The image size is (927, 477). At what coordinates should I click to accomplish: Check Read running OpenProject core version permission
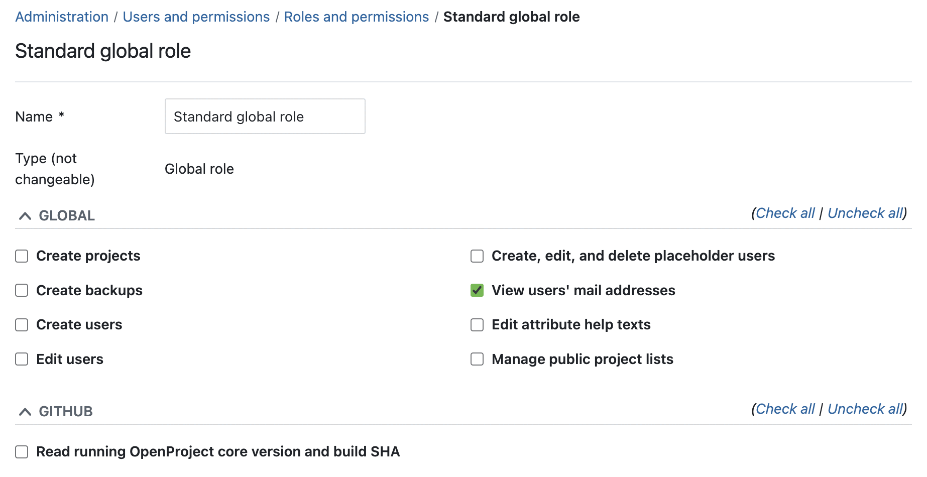coord(22,451)
